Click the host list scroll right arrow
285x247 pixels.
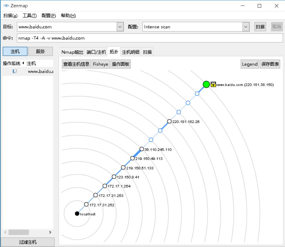(50, 232)
